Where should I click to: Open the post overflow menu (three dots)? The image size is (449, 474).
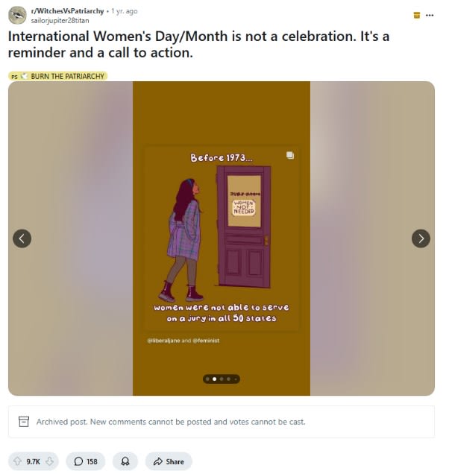point(429,15)
